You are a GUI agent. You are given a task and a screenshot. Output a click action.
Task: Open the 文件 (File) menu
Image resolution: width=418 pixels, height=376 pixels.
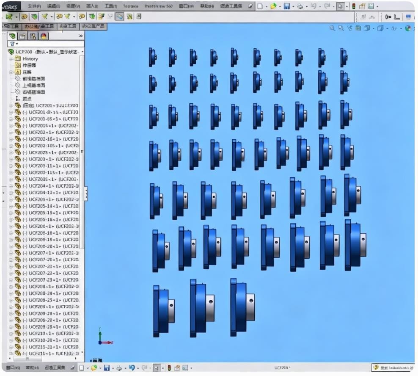pos(34,6)
